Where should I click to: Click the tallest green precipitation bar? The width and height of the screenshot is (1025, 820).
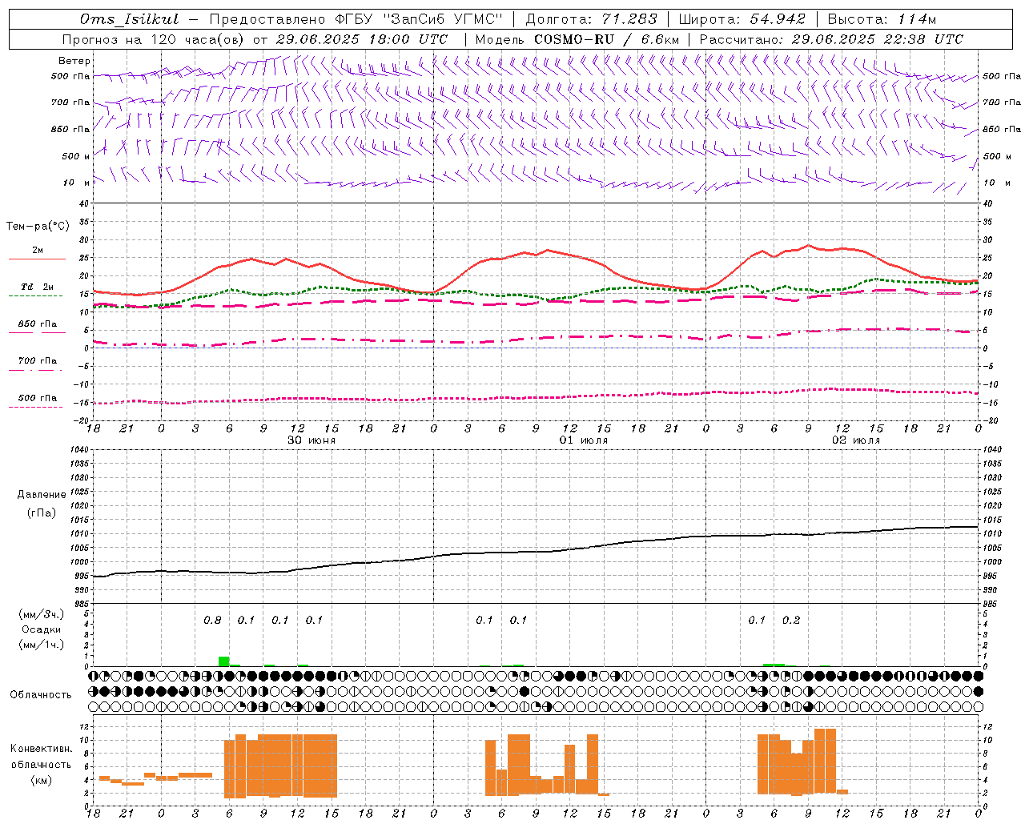tap(223, 661)
